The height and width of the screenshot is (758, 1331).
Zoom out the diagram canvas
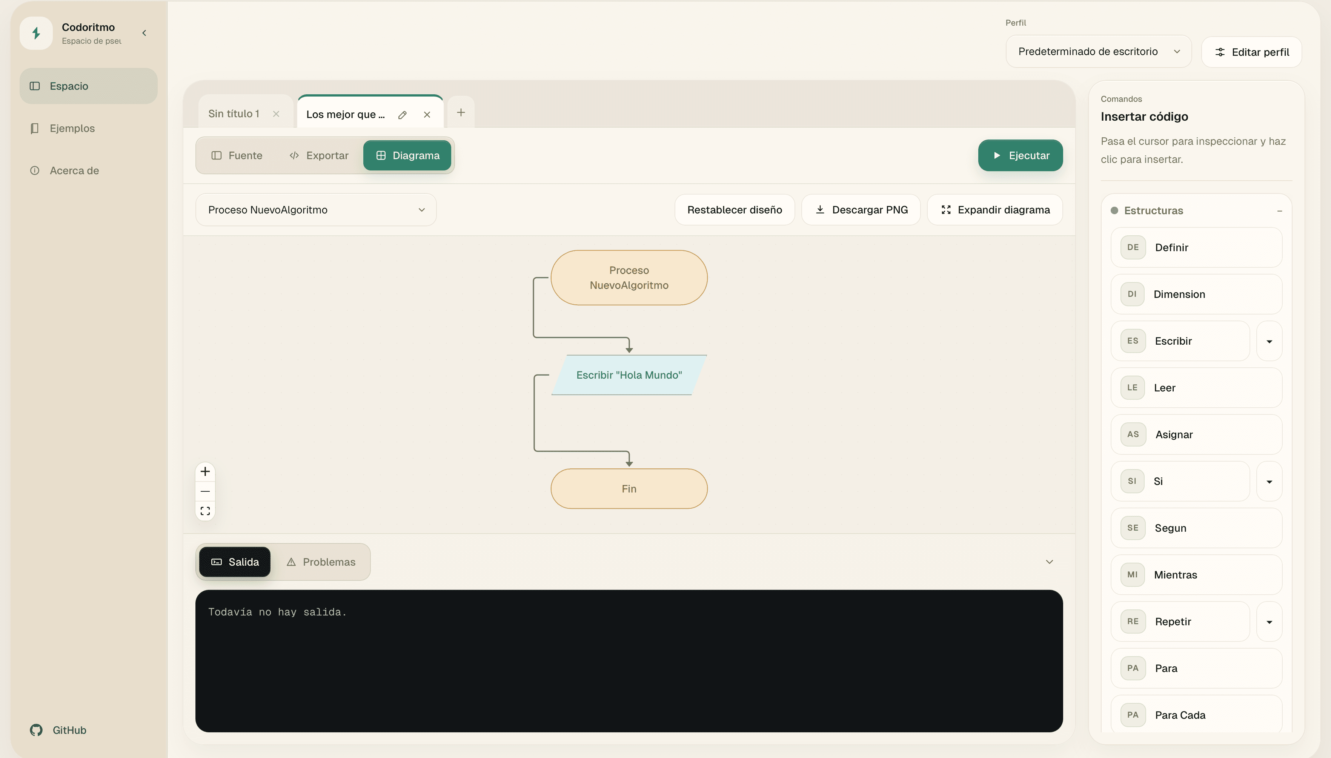tap(205, 491)
